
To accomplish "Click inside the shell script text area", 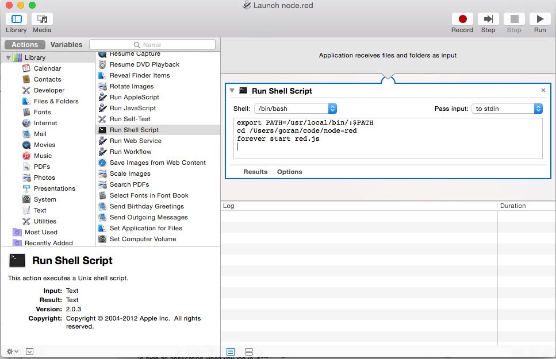I will [388, 138].
